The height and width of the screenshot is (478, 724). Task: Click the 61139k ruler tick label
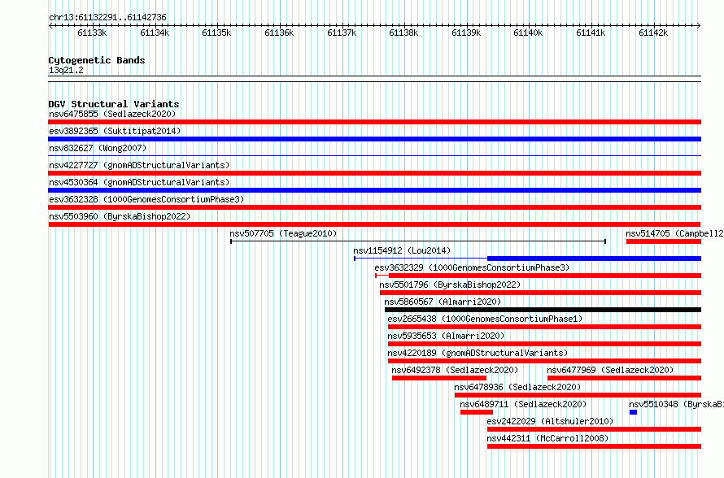(466, 33)
